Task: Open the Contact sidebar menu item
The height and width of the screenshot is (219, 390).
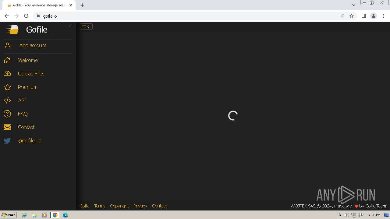Action: tap(26, 127)
